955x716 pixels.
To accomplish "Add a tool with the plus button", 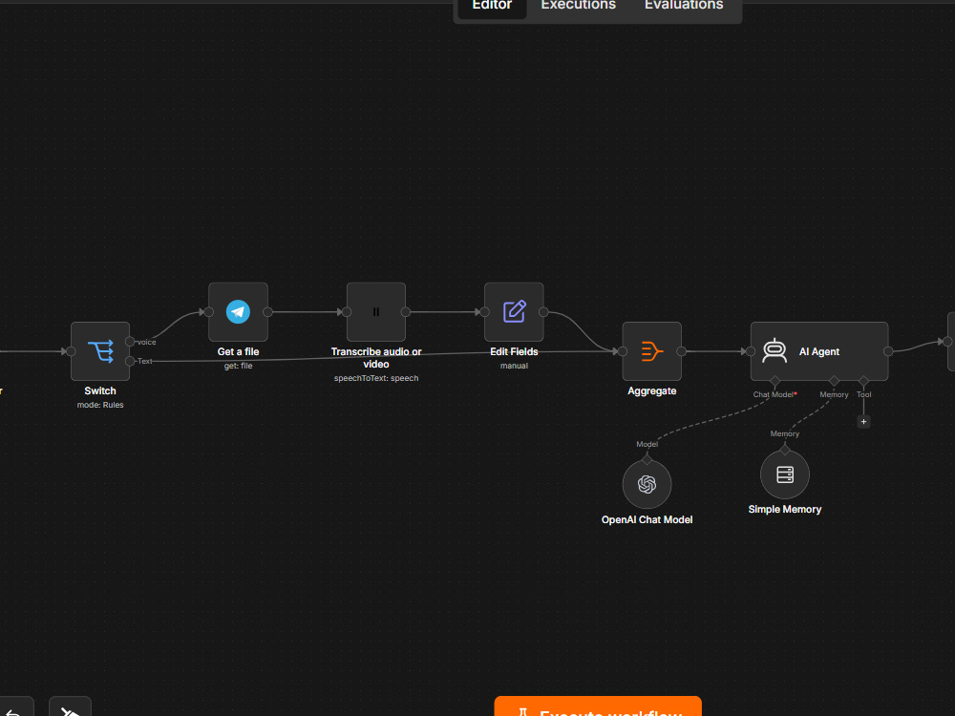I will pyautogui.click(x=863, y=421).
